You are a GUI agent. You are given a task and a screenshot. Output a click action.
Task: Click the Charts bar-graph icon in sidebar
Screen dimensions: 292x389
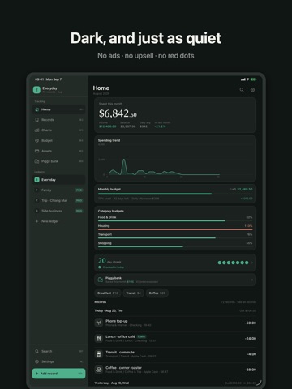pyautogui.click(x=37, y=130)
